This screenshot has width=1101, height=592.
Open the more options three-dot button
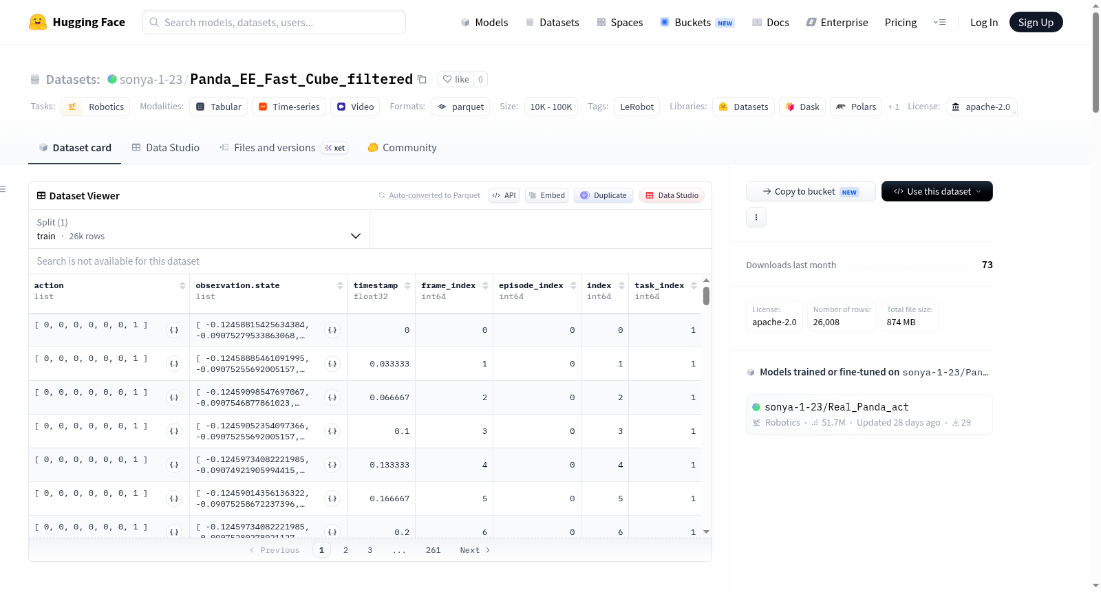(x=756, y=217)
